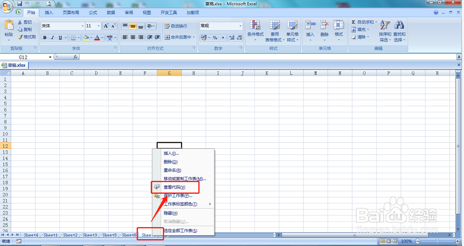Choose 重命名(R) in context menu

183,170
